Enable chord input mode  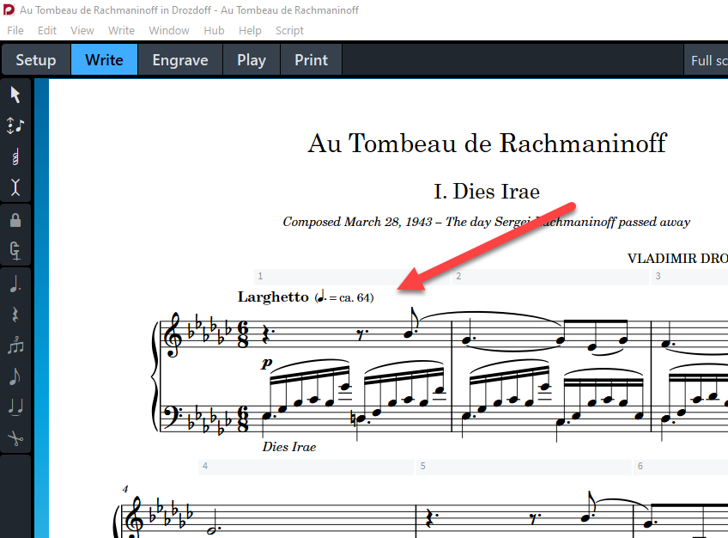click(15, 156)
